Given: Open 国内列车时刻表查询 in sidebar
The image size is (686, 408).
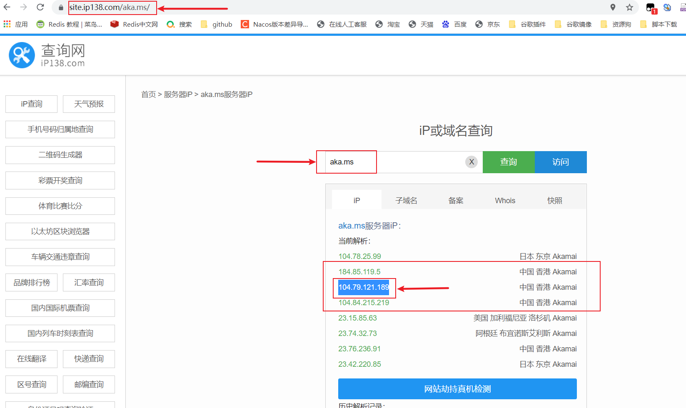Looking at the screenshot, I should (x=60, y=333).
